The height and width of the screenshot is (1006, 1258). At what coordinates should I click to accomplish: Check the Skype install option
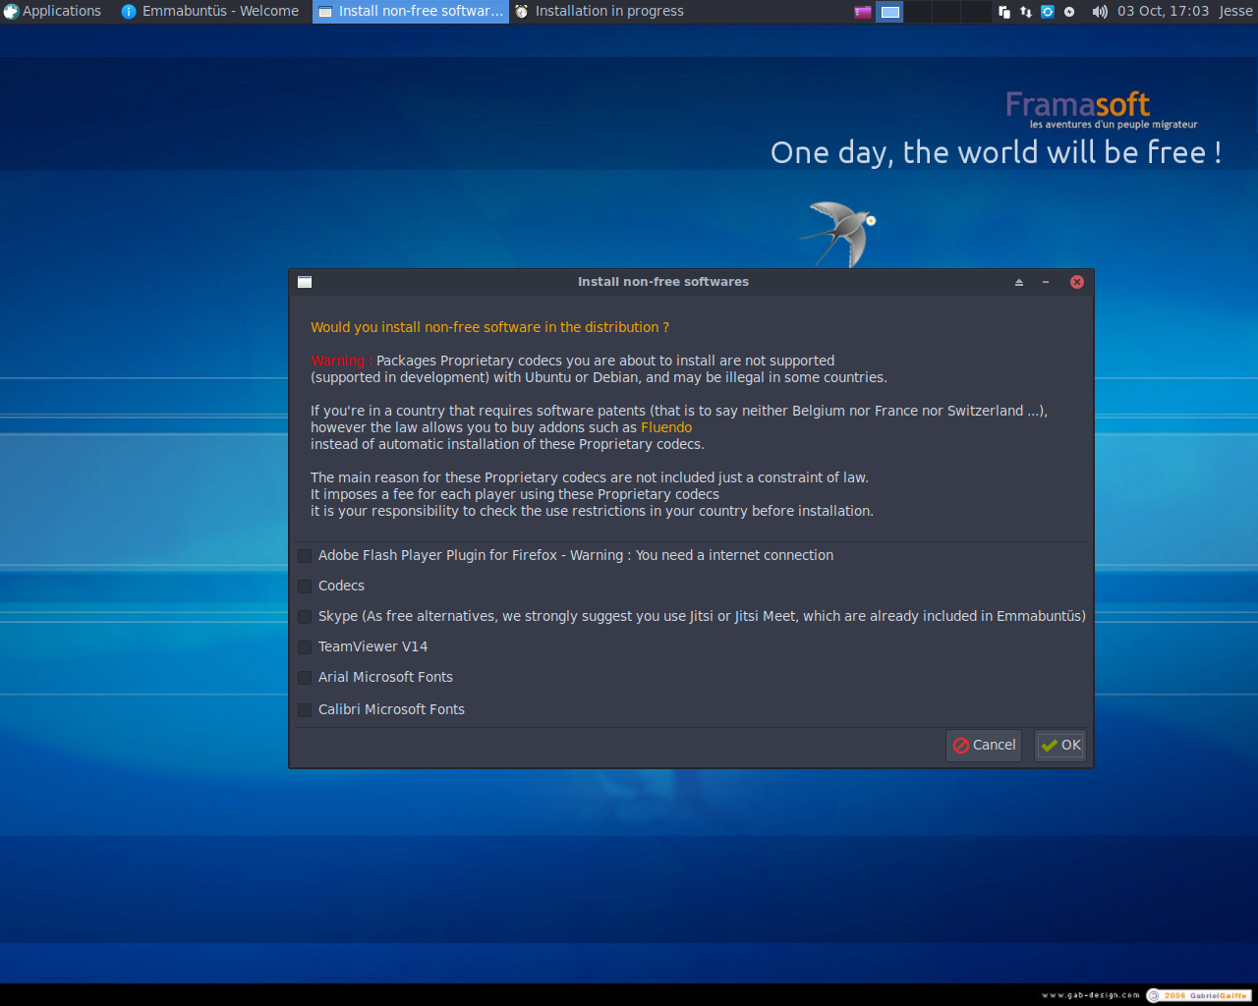[x=305, y=617]
